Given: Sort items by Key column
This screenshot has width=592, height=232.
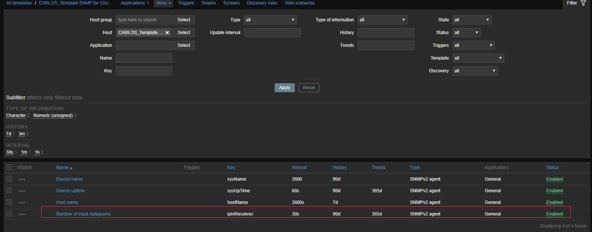Looking at the screenshot, I should (231, 168).
